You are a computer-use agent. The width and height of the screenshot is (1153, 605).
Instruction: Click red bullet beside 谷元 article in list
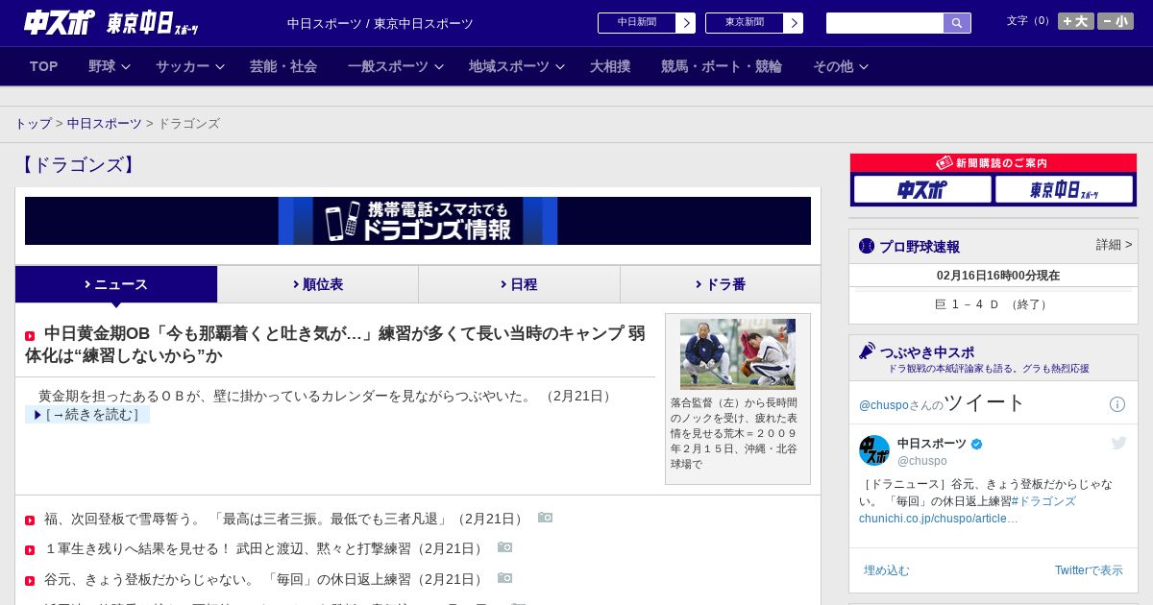coord(30,582)
